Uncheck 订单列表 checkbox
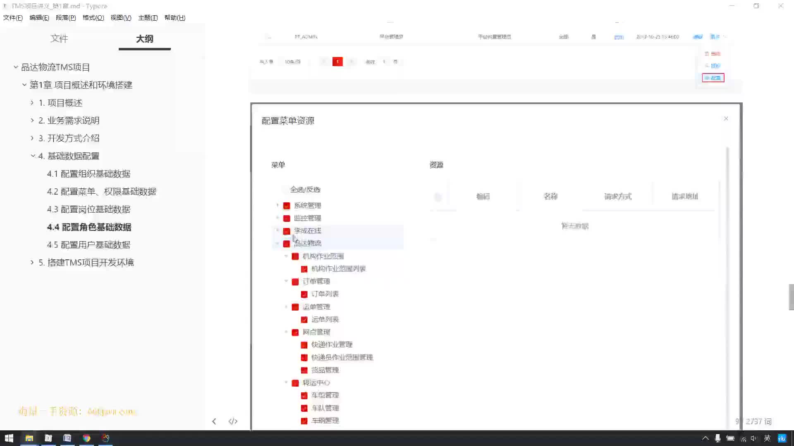This screenshot has width=794, height=446. point(304,294)
